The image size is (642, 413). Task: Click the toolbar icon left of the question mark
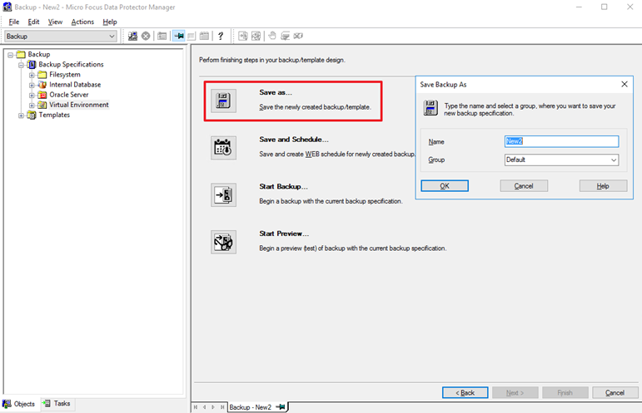tap(204, 36)
